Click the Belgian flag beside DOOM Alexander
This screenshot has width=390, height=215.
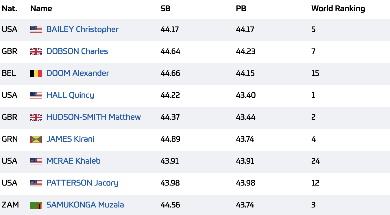(36, 73)
